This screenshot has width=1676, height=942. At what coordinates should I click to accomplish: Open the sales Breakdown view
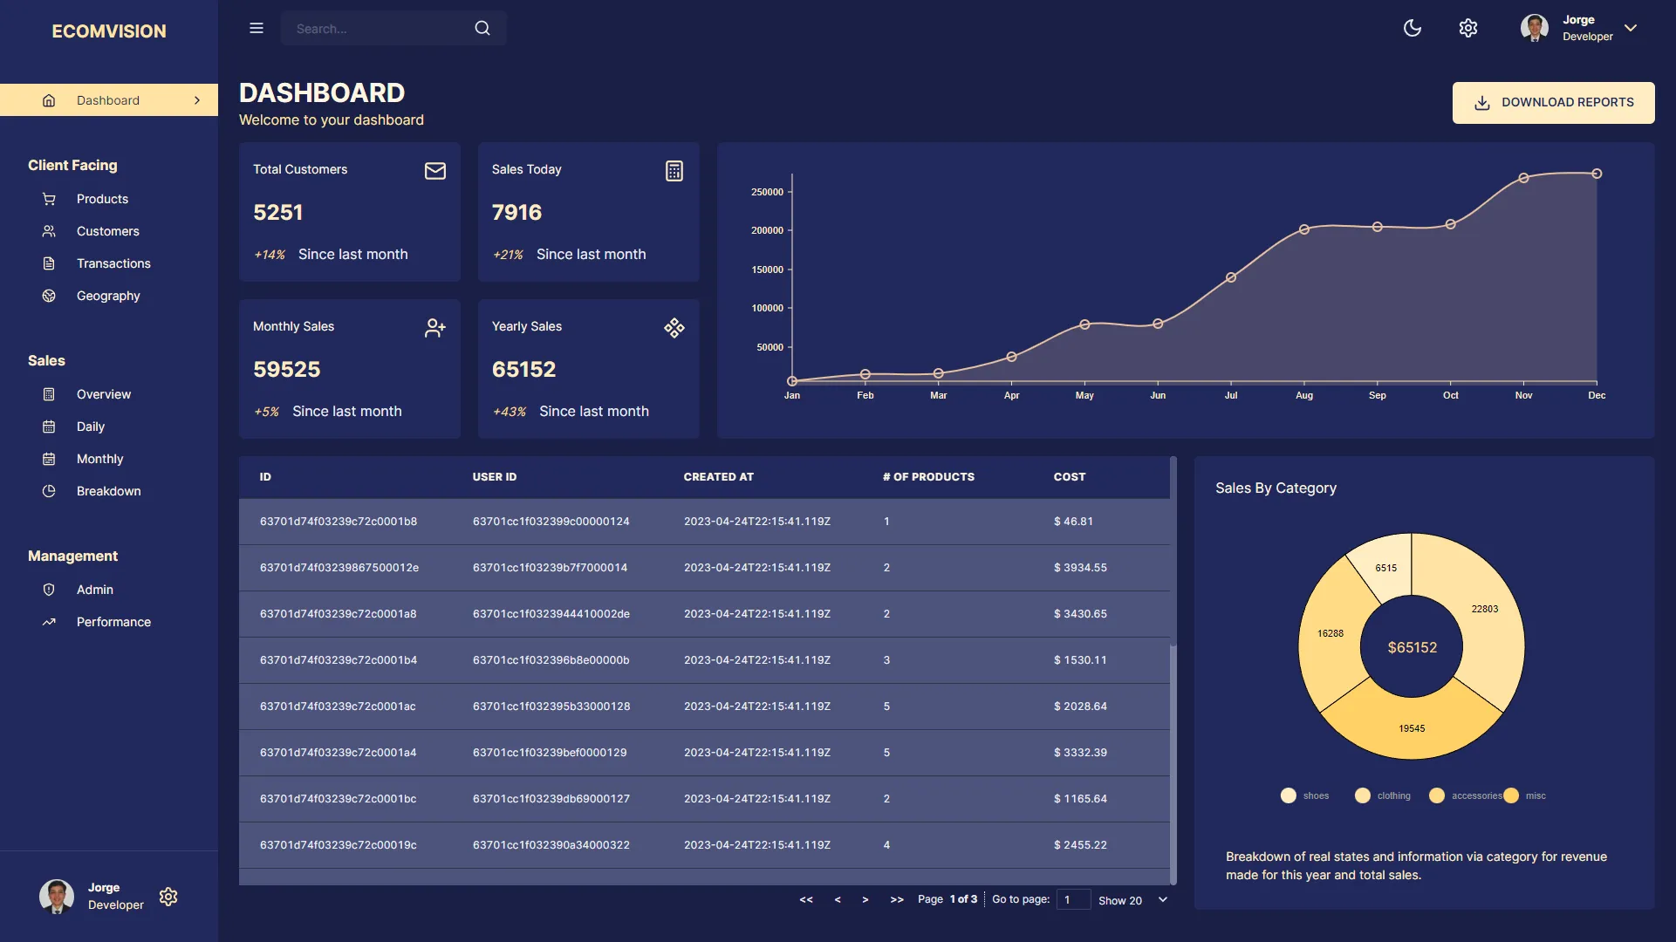(x=107, y=491)
